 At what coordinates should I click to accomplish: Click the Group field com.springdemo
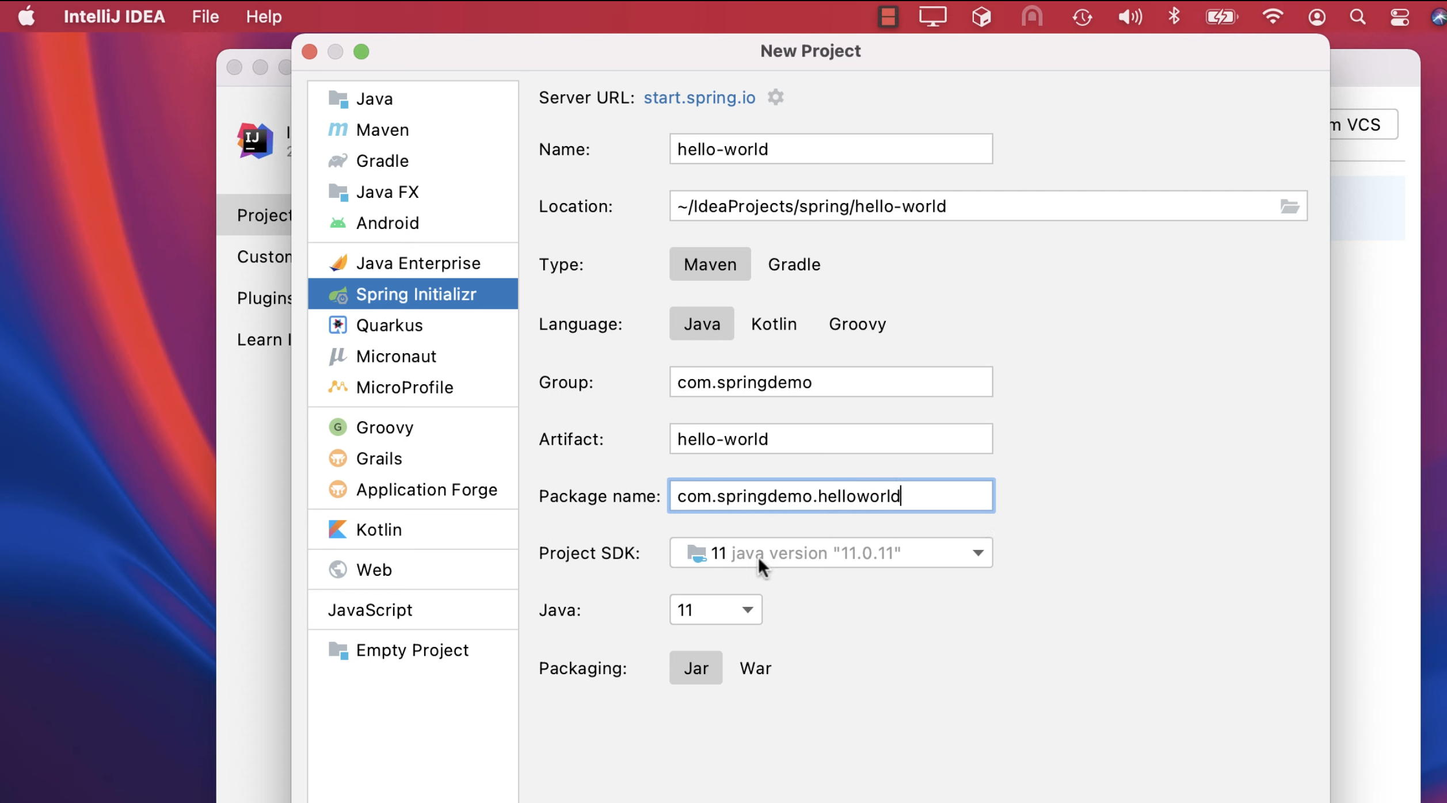831,382
